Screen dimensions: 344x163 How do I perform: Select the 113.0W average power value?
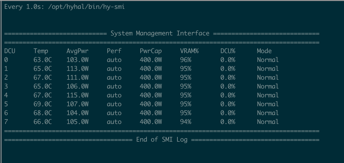77,69
